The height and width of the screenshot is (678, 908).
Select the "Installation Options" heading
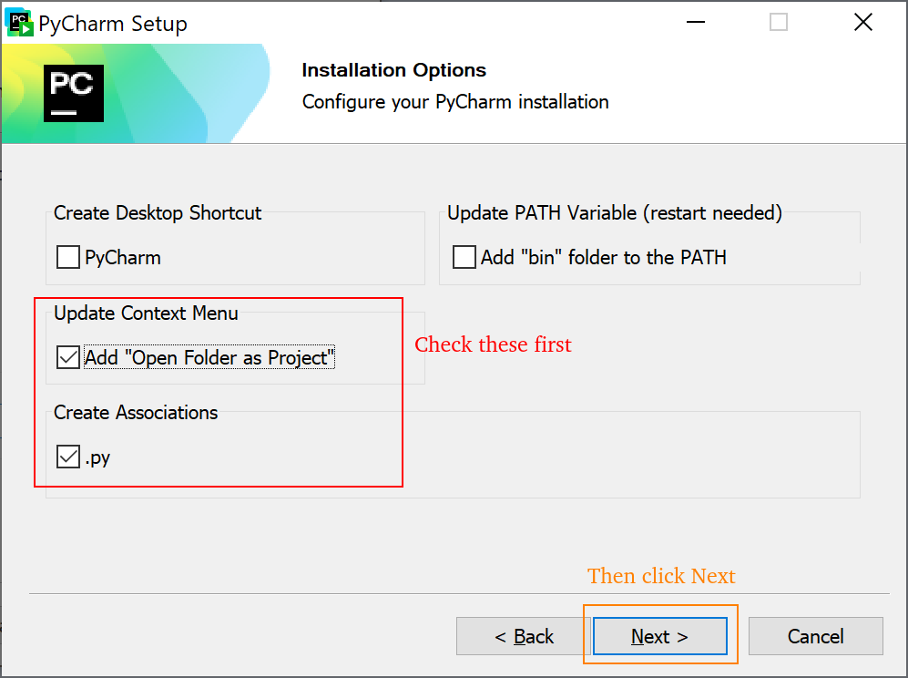[393, 70]
